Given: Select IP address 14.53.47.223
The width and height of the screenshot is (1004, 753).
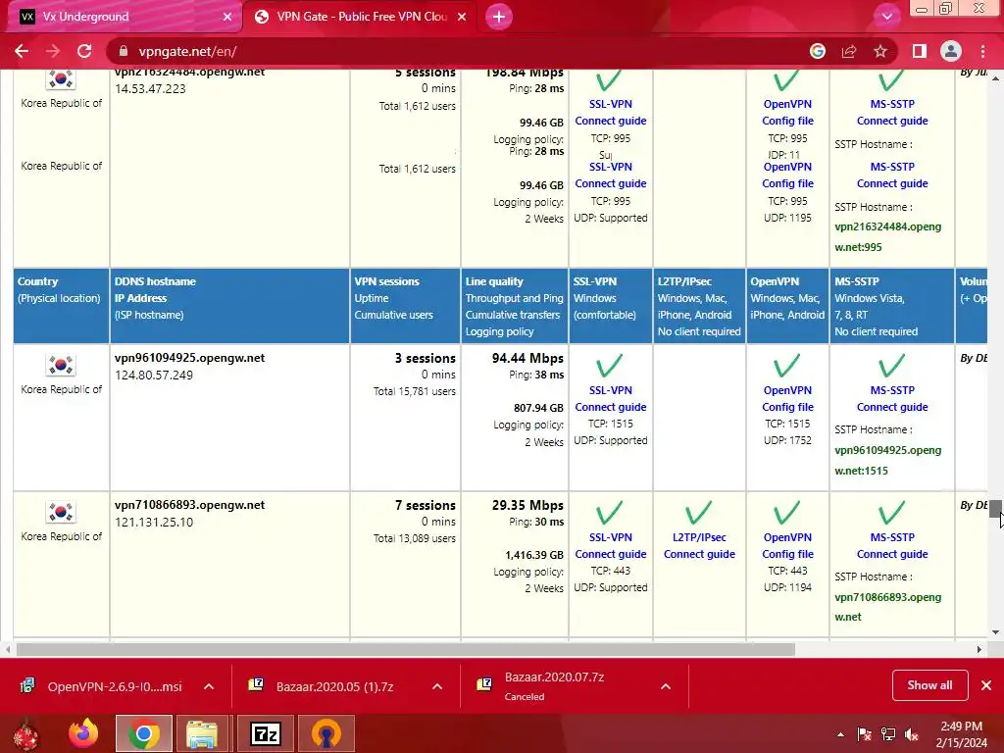Looking at the screenshot, I should (x=150, y=89).
